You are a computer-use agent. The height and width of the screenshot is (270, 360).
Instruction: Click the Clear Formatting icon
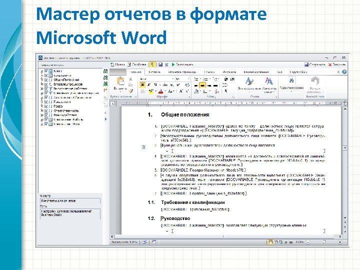tap(187, 85)
